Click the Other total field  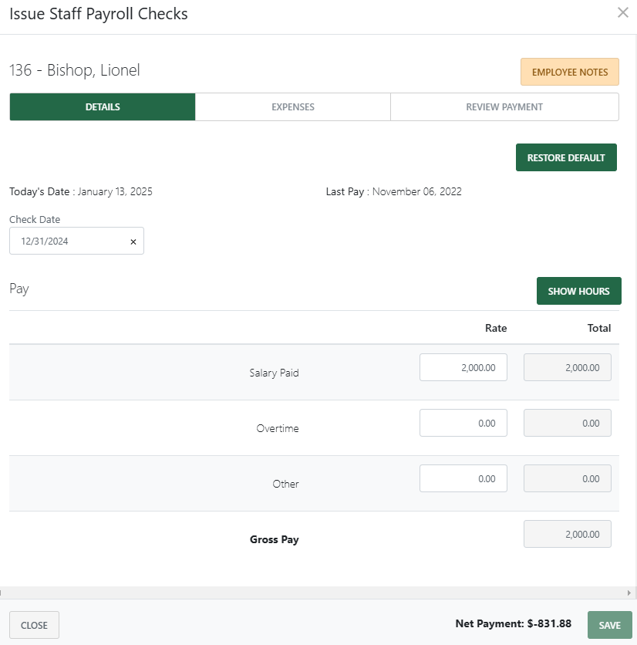[567, 479]
